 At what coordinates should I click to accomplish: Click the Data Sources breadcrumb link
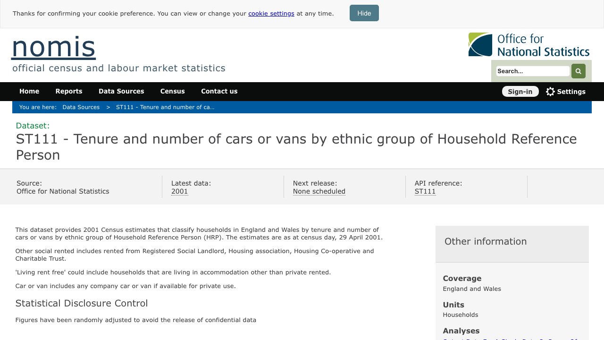(81, 107)
